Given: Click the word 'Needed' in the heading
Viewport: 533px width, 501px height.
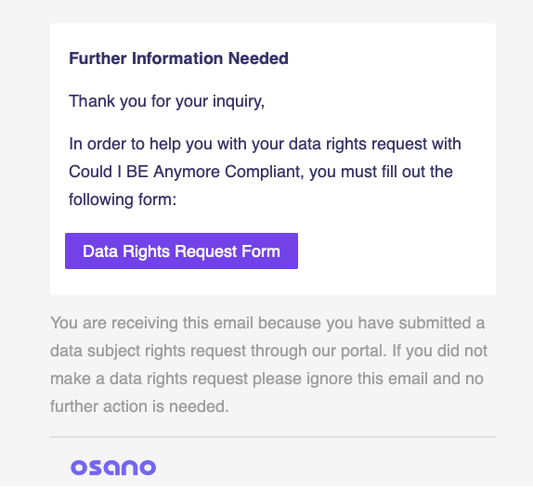Looking at the screenshot, I should pos(258,58).
